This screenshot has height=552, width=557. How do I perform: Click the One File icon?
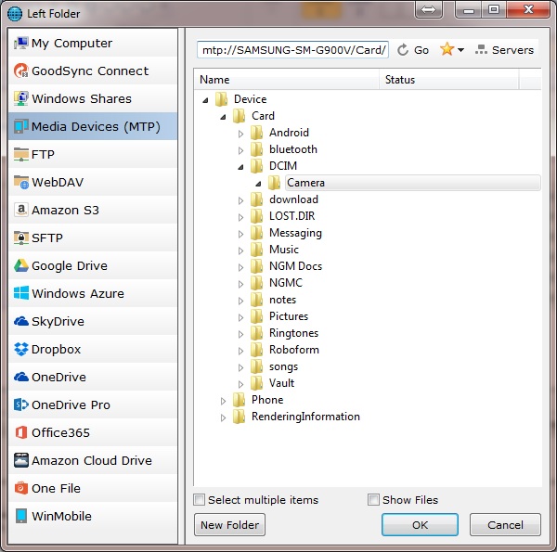[21, 488]
